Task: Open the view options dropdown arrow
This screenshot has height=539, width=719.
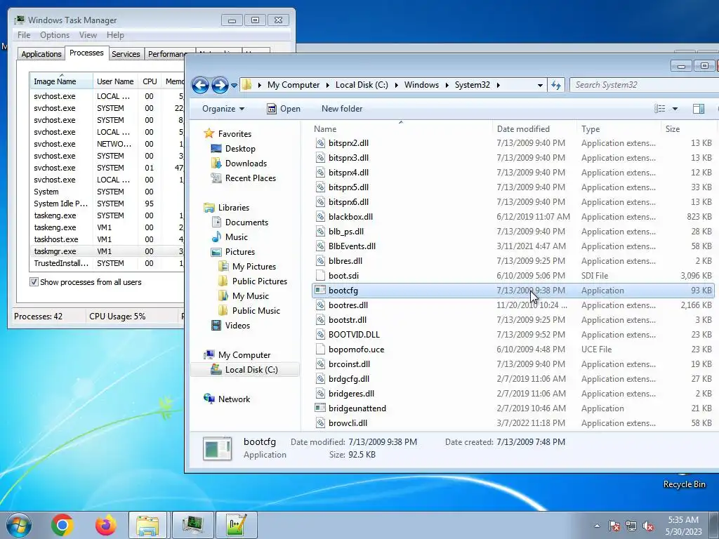Action: [x=675, y=109]
